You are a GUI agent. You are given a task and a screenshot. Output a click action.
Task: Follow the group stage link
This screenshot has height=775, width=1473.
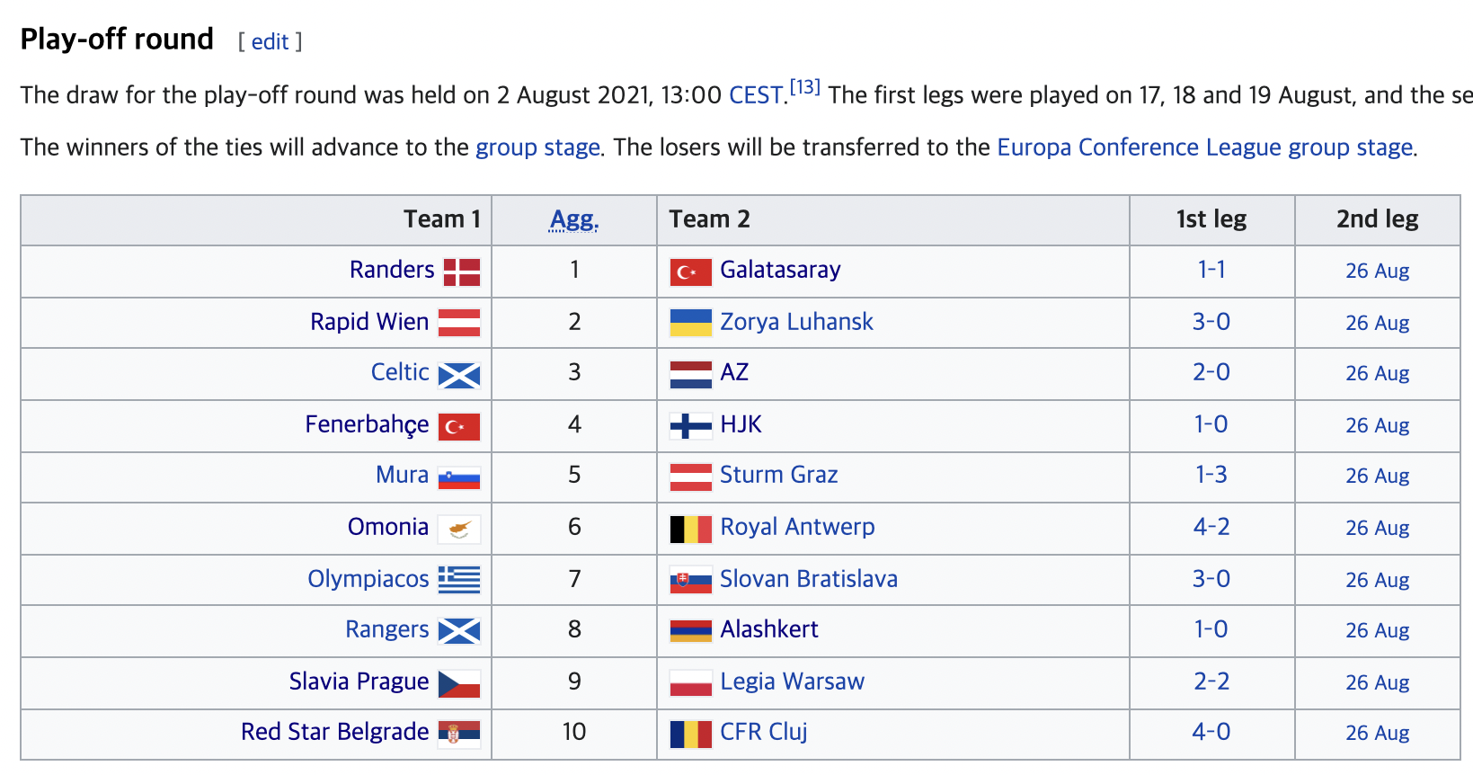(537, 147)
